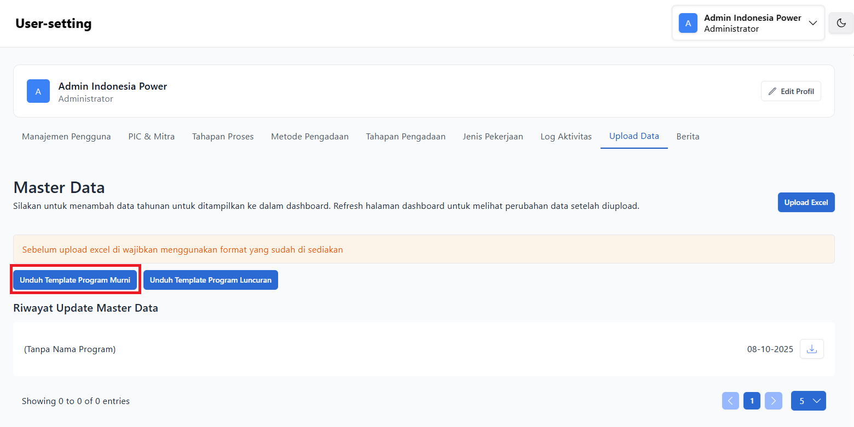Click the pencil Edit Profil button
The width and height of the screenshot is (854, 427).
pos(790,91)
